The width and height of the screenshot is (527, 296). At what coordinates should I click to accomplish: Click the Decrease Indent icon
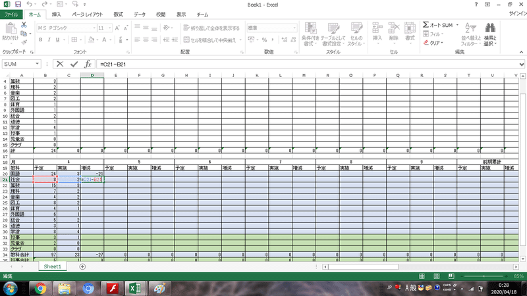(x=166, y=39)
